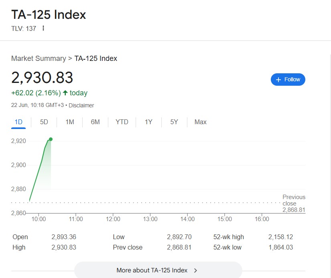
Task: Select the 1D time range tab
Action: coord(18,122)
